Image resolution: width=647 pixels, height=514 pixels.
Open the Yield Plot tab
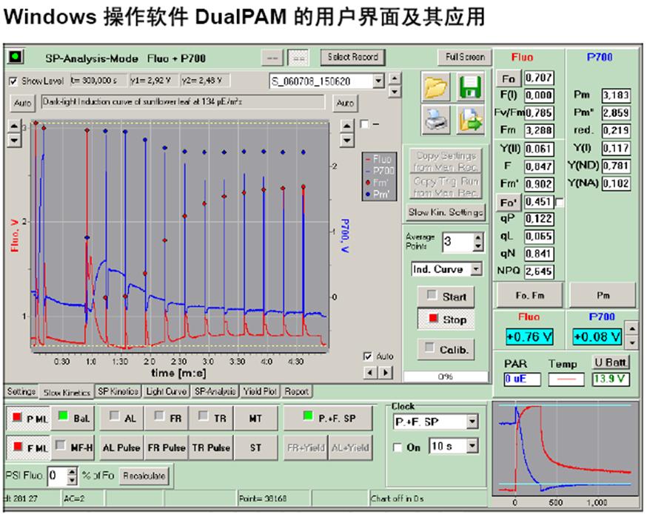click(261, 391)
